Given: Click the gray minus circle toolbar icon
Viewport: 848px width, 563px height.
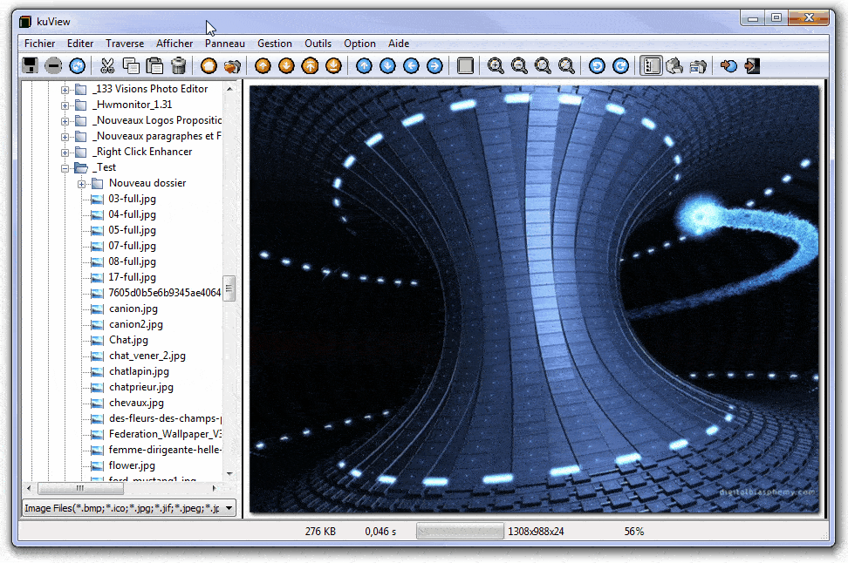Looking at the screenshot, I should point(53,66).
